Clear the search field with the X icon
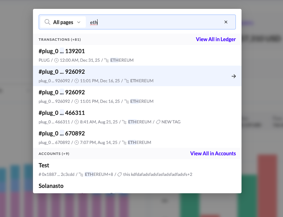 pos(226,22)
